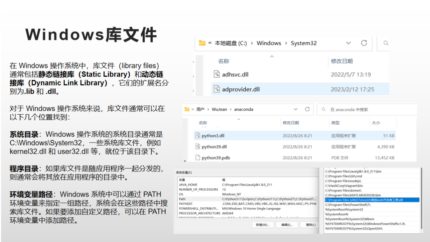Screen dimensions: 430x242
Task: Click the chevron between Windows and System32
Action: tap(286, 43)
